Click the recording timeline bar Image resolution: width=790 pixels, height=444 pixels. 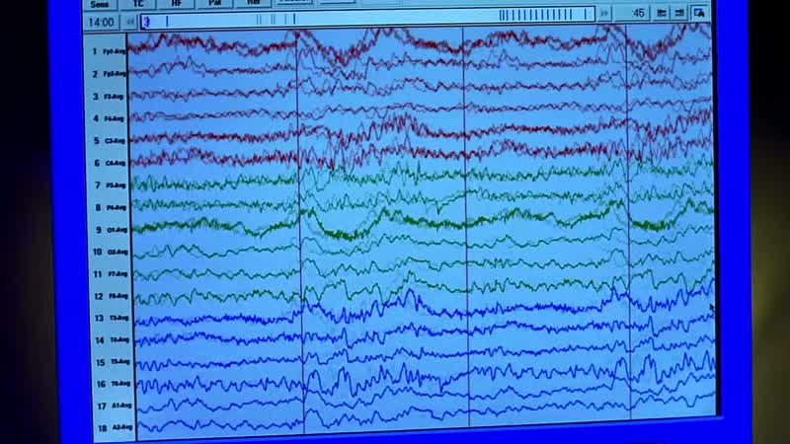(367, 18)
